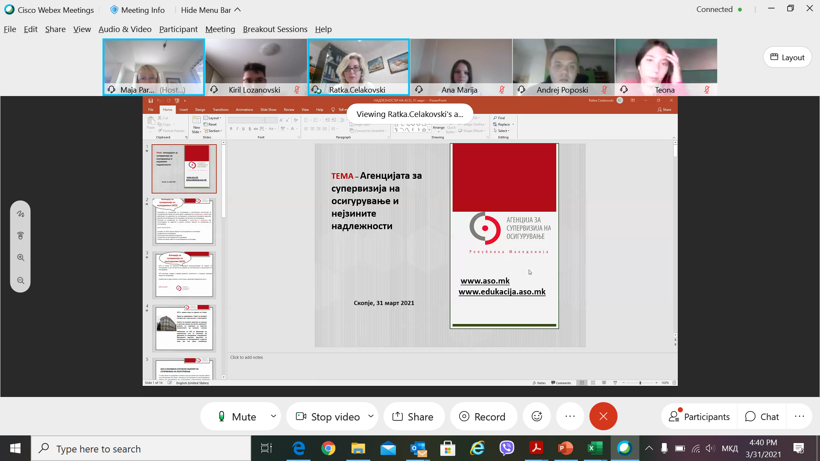Select Ratka.Celakovski video thumbnail
820x461 pixels.
[358, 66]
